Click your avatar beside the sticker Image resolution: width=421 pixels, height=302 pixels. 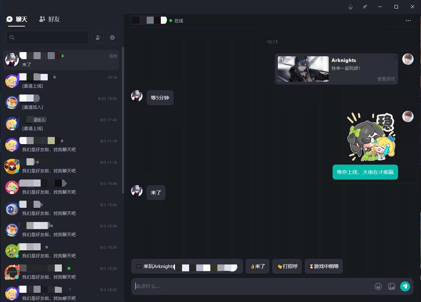pyautogui.click(x=408, y=116)
